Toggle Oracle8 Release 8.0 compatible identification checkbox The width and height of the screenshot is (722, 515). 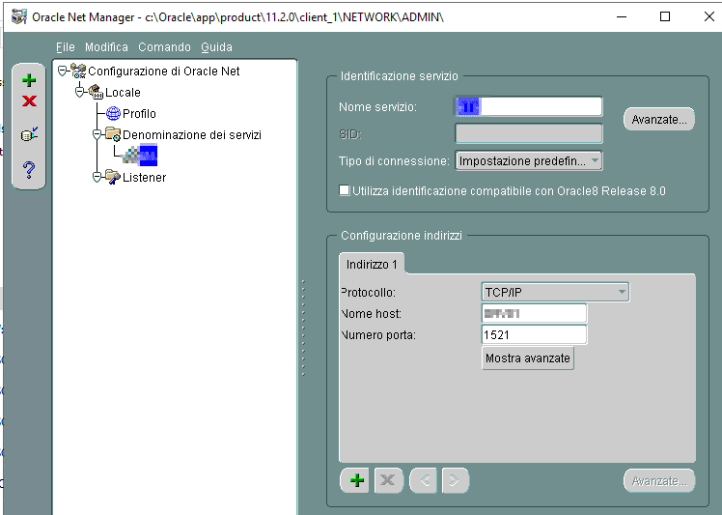344,190
